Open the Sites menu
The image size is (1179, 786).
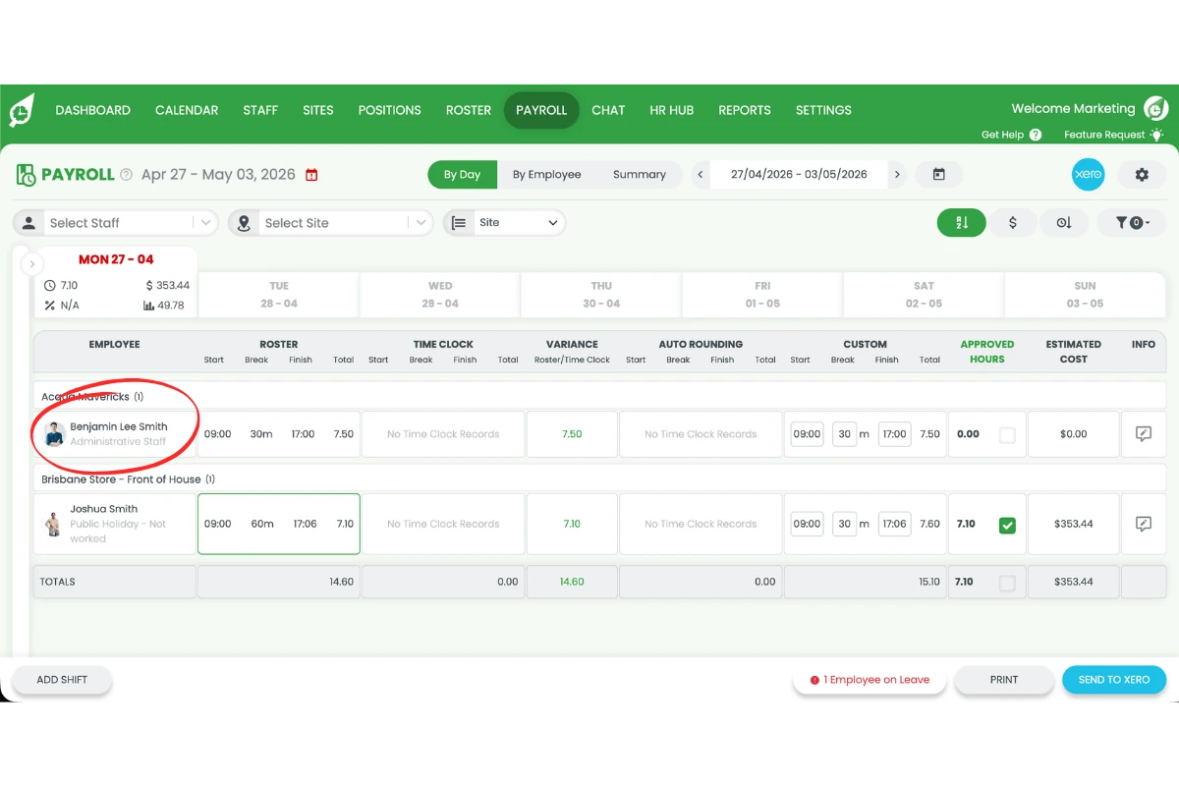(x=318, y=110)
